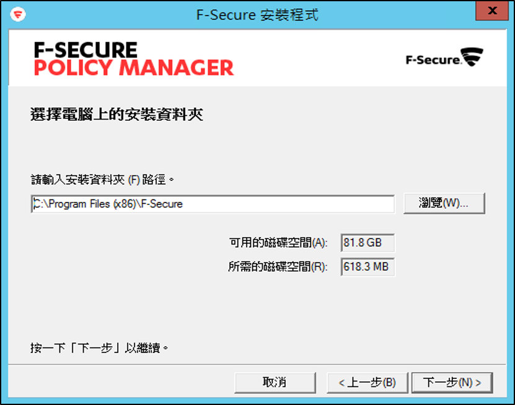The width and height of the screenshot is (515, 405).
Task: Click the 所需的磁碟空間(R) label
Action: [278, 267]
